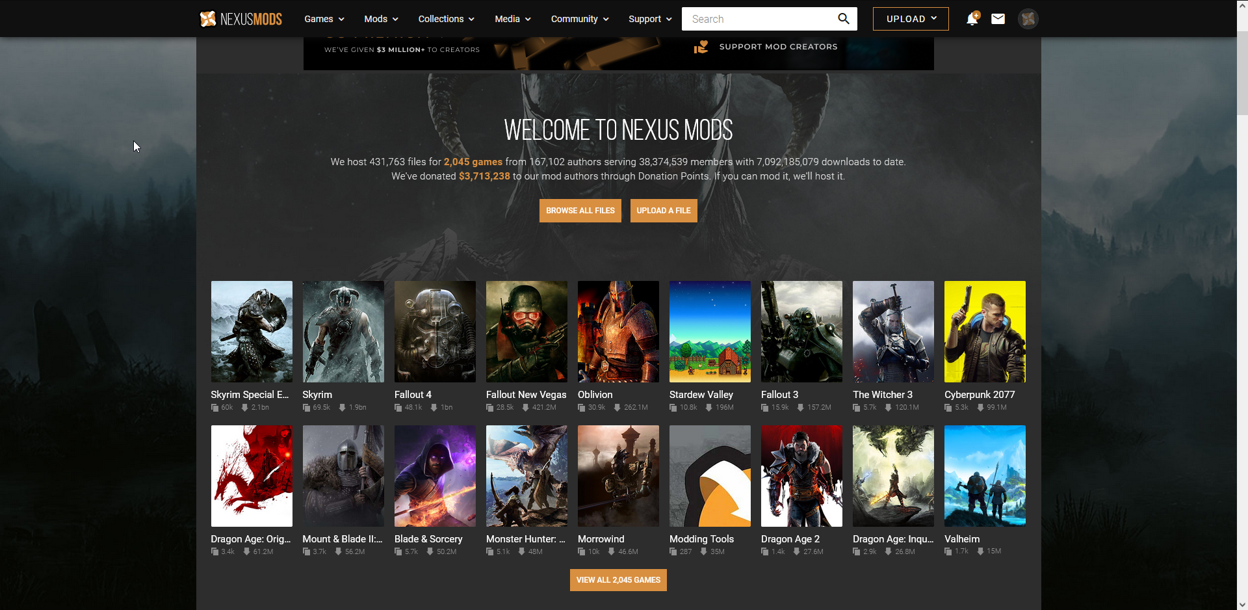Click the Skyrim Special Edition title link
The width and height of the screenshot is (1248, 610).
pos(250,395)
